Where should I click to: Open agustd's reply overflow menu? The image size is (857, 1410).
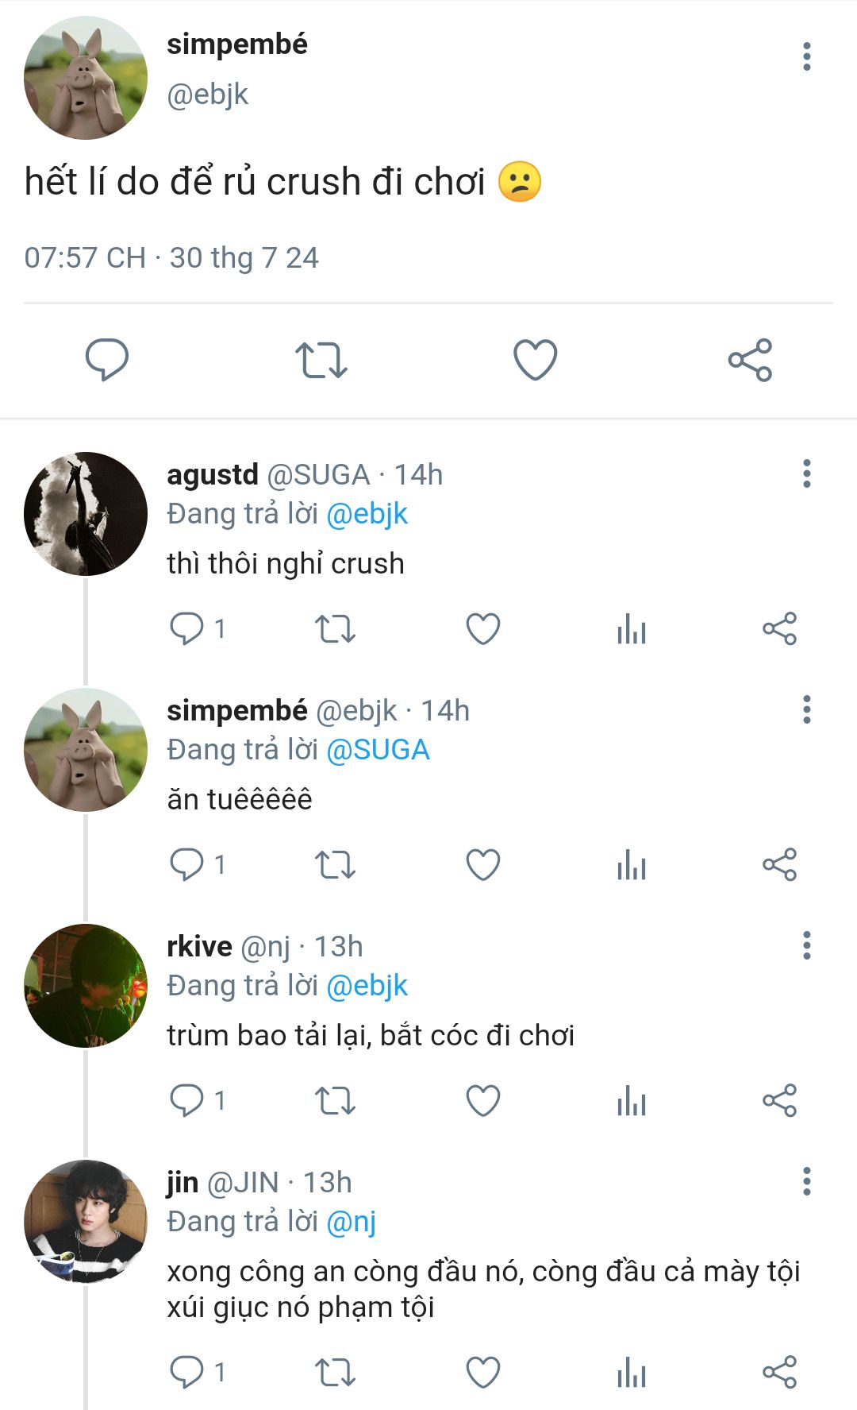[806, 473]
